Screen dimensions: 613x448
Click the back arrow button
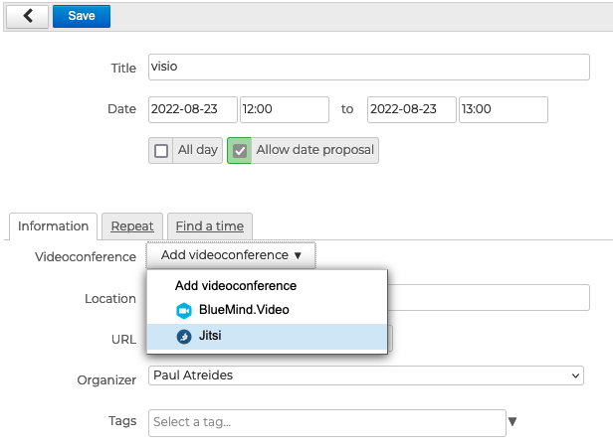[x=27, y=16]
